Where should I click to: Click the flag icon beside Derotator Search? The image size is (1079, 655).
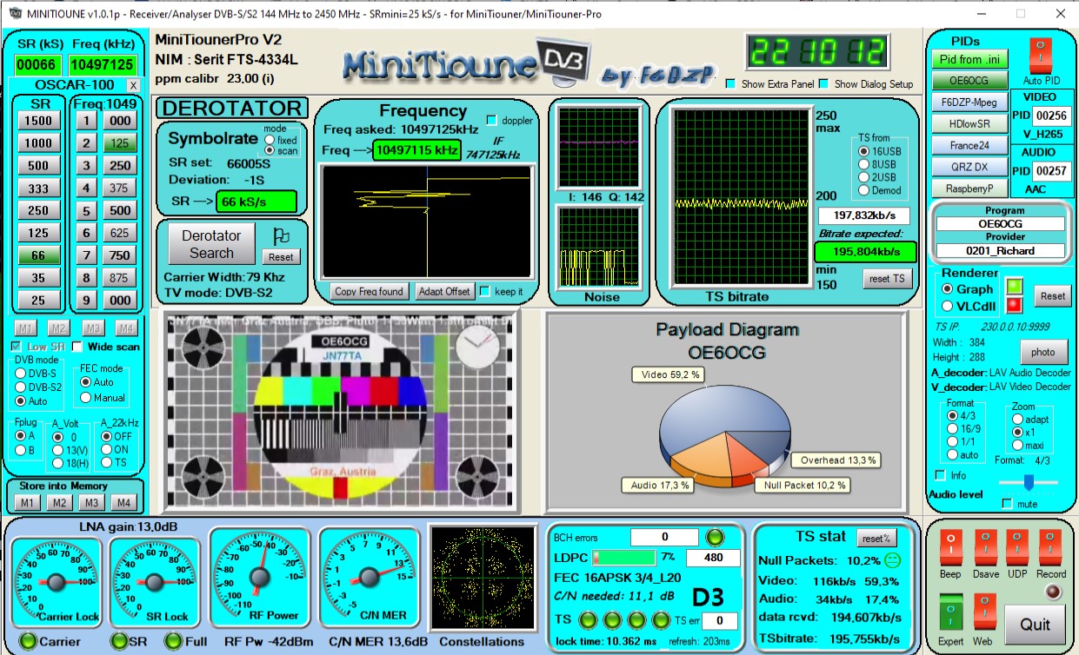click(281, 236)
